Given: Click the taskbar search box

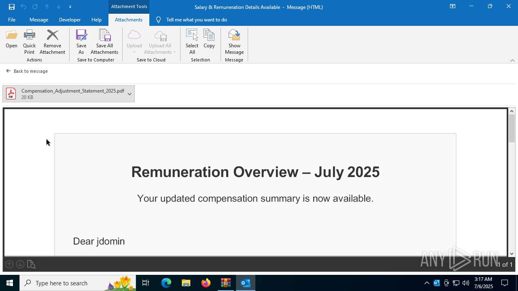Looking at the screenshot, I should pos(77,283).
